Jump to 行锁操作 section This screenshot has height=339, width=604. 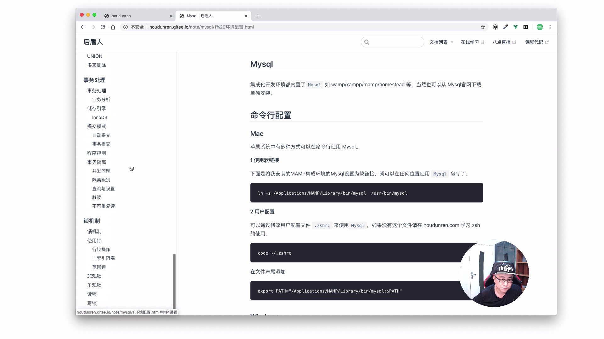pos(101,250)
